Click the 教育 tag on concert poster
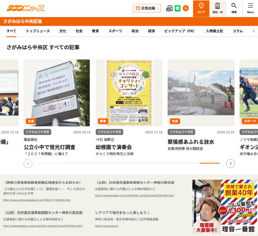The width and height of the screenshot is (258, 236). click(103, 121)
